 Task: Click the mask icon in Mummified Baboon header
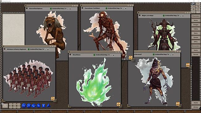[x=68, y=9]
